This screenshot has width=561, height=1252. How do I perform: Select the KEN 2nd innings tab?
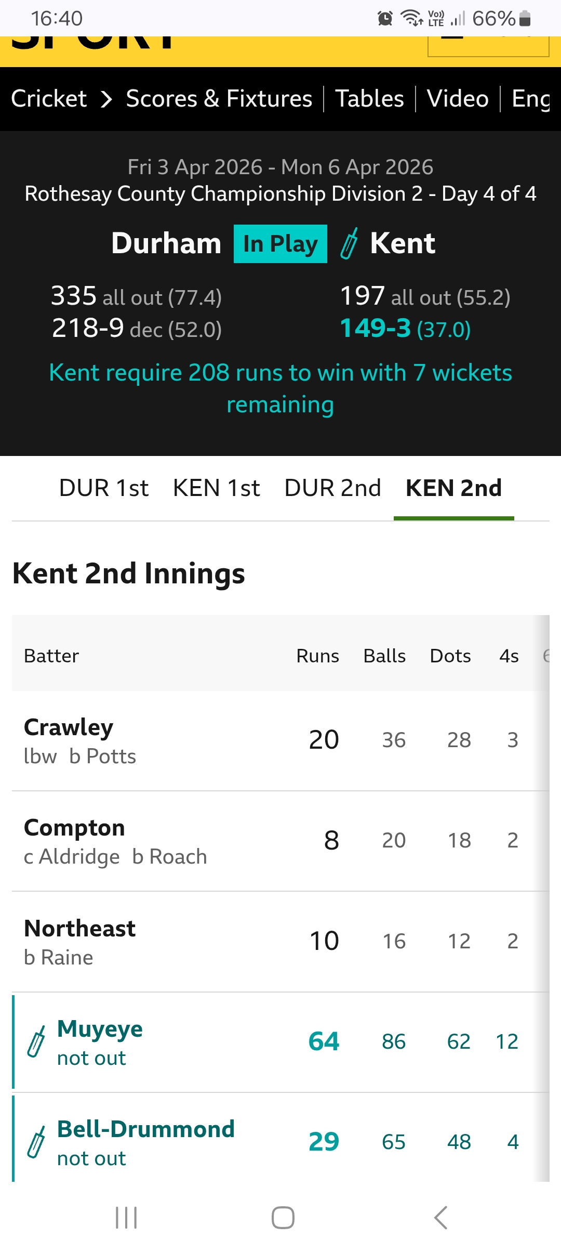pos(453,488)
